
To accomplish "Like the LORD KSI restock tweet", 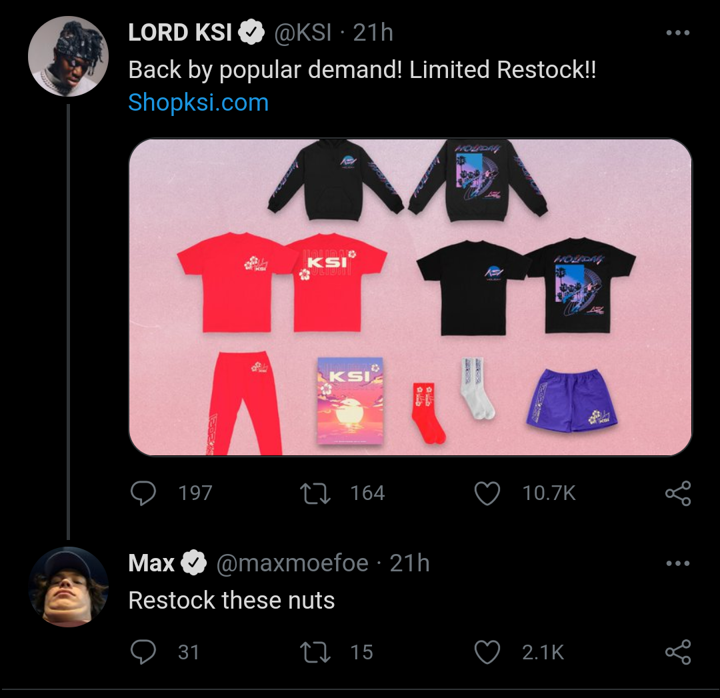I will (487, 493).
